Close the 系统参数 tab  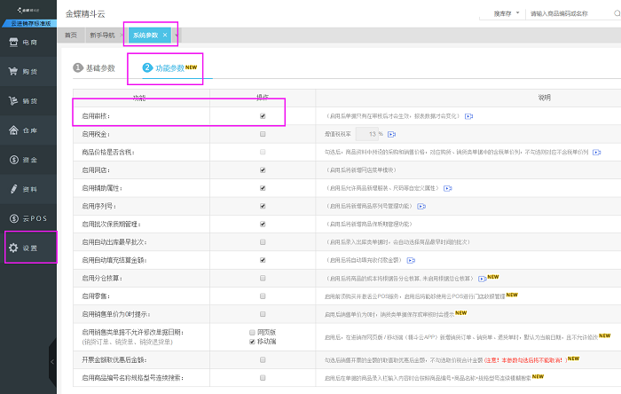tap(165, 35)
